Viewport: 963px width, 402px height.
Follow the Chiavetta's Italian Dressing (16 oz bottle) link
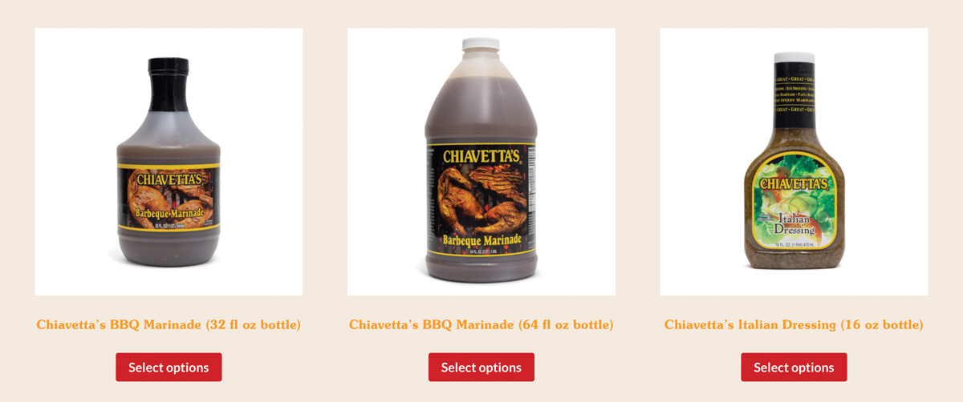[794, 325]
